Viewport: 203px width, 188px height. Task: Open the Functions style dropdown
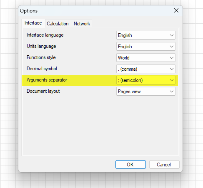(x=146, y=58)
